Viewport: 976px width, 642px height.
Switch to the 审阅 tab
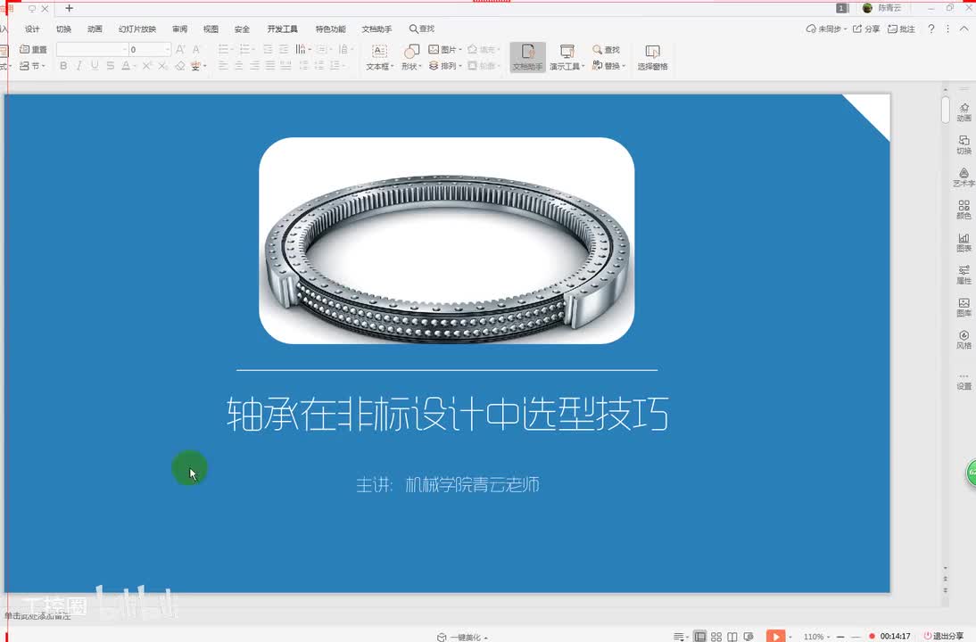pos(180,29)
